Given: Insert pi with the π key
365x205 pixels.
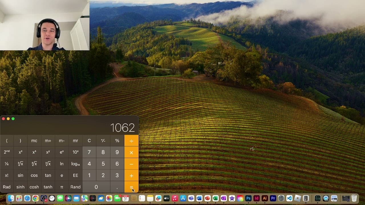Looking at the screenshot, I should [x=62, y=187].
